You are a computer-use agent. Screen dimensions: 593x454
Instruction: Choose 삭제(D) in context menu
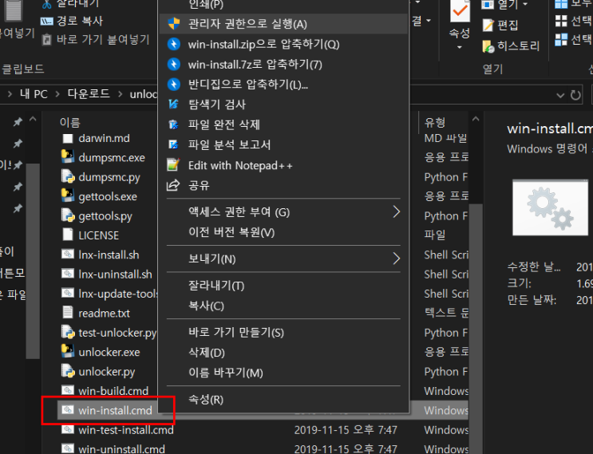283,353
